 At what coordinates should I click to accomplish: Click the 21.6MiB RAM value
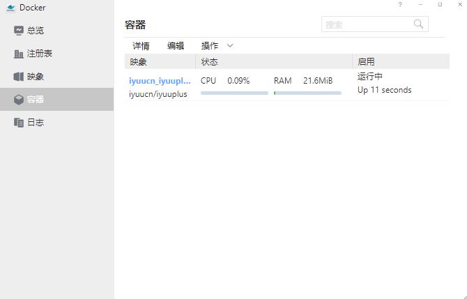point(318,81)
